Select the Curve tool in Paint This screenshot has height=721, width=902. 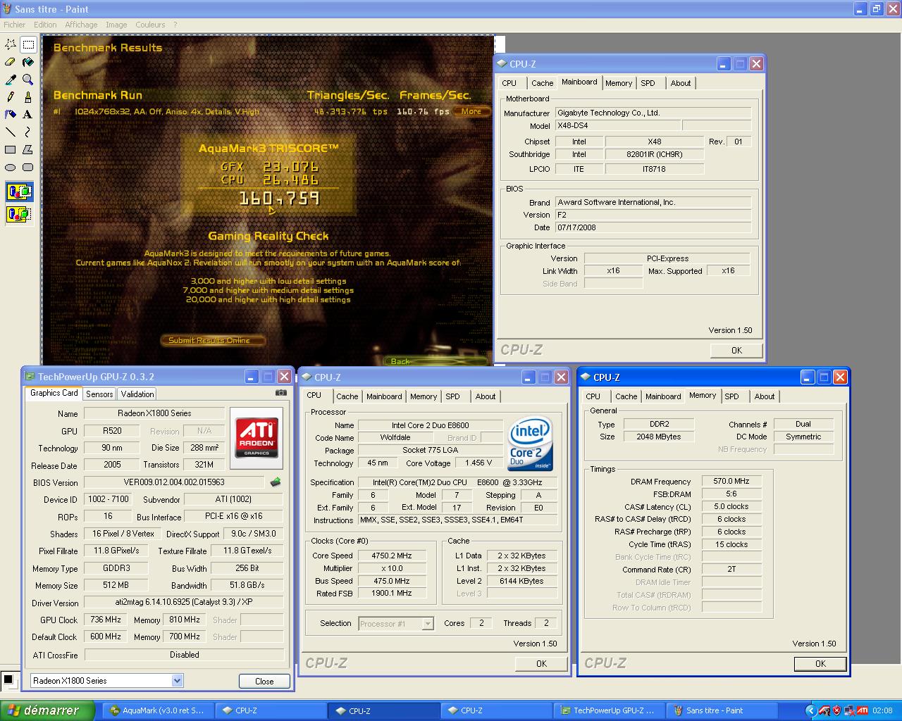pyautogui.click(x=28, y=132)
